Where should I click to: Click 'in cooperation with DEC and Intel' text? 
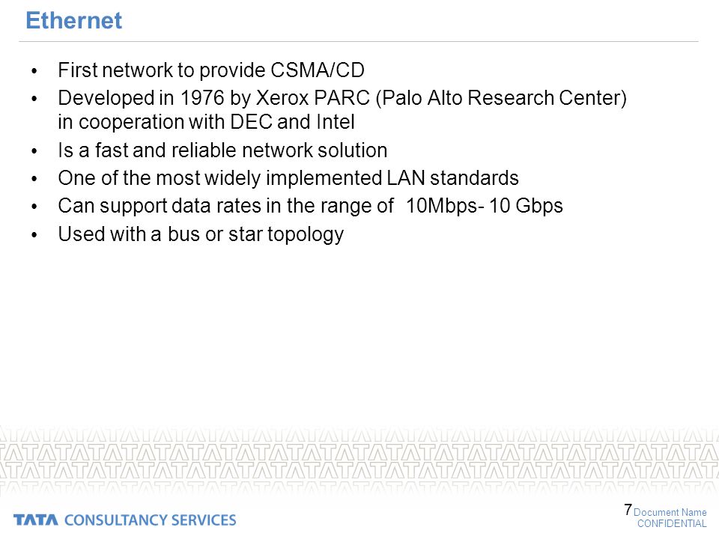click(x=206, y=122)
